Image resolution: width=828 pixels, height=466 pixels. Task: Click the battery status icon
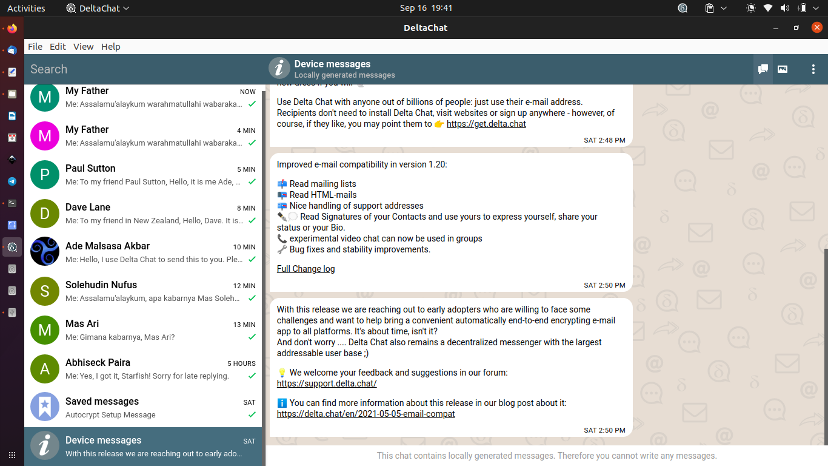803,8
